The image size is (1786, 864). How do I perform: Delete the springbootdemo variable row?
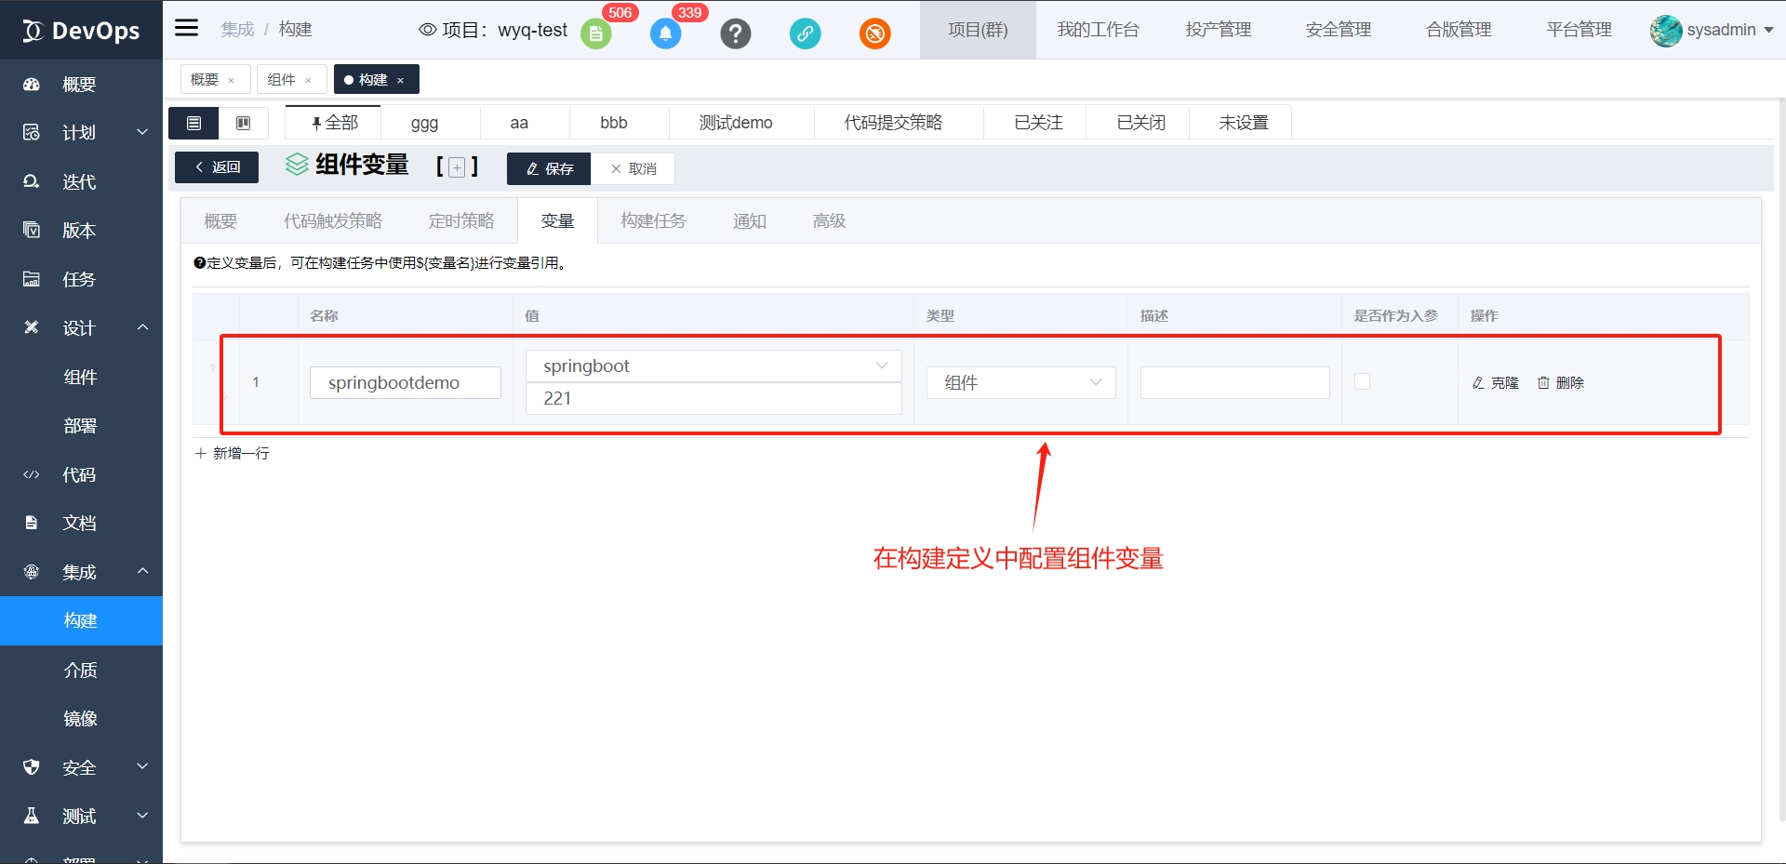click(1560, 382)
